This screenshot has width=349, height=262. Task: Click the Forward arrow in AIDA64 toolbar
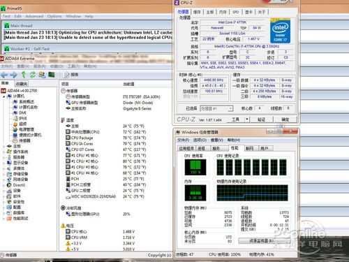[x=13, y=75]
